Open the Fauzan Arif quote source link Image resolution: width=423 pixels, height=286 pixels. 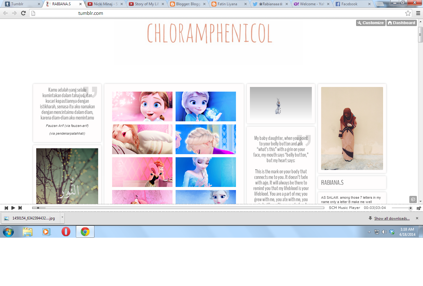point(67,126)
